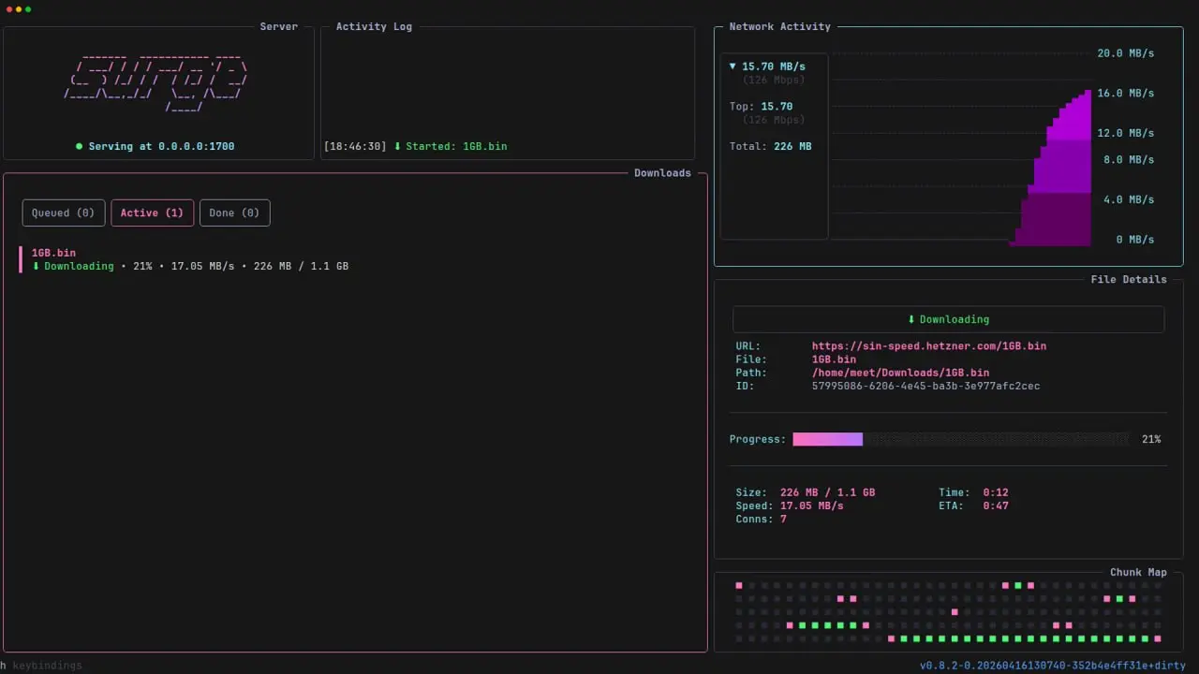The height and width of the screenshot is (674, 1199).
Task: Click the Speed 17.05 MB/s value in details
Action: (811, 505)
